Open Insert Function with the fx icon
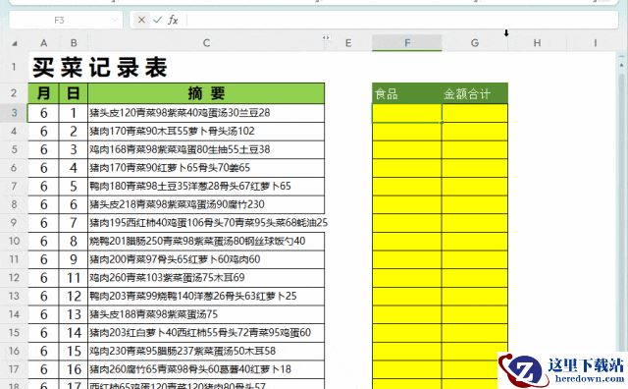 (173, 20)
